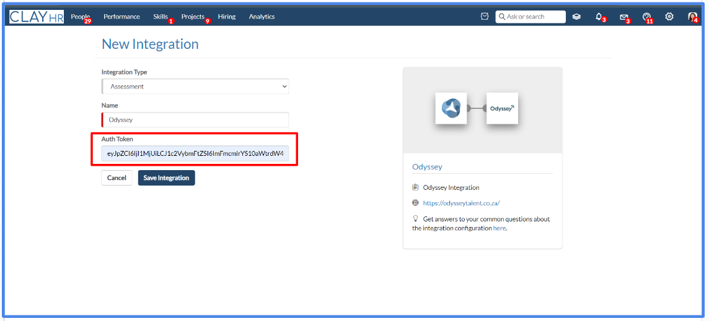Open the People menu
Screen dimensions: 709x321
tap(81, 17)
